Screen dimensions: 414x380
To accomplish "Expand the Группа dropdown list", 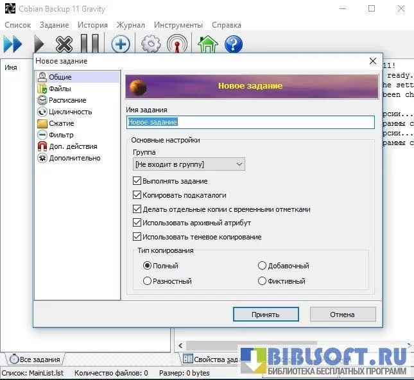I will click(x=189, y=165).
